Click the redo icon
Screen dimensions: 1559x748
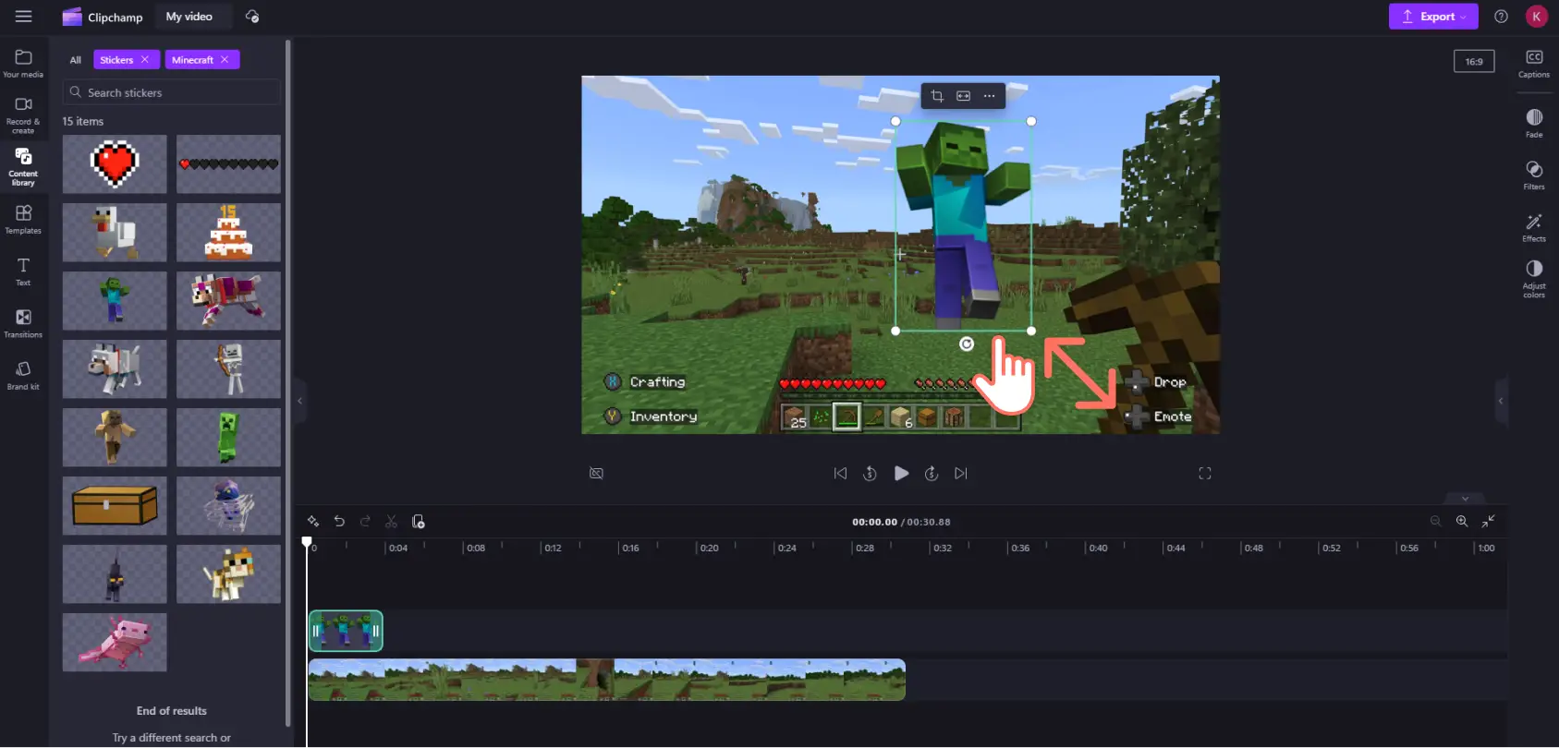(365, 522)
